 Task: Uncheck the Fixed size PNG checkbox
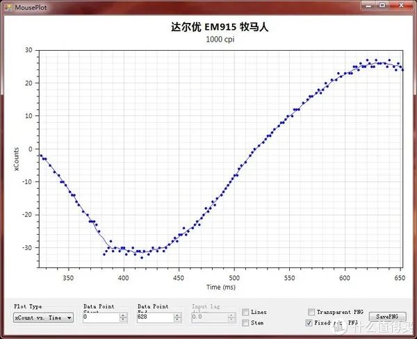coord(309,323)
